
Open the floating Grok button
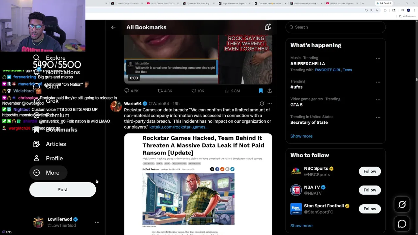coord(402,205)
